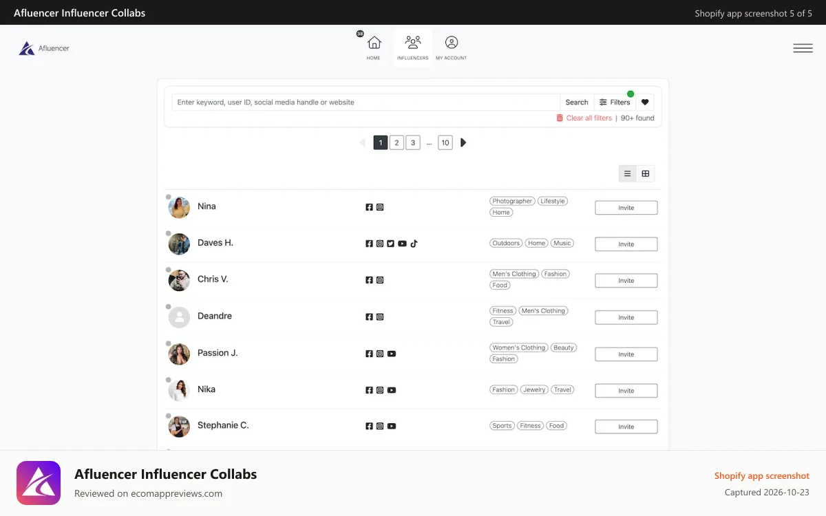Click the previous page arrow

363,142
